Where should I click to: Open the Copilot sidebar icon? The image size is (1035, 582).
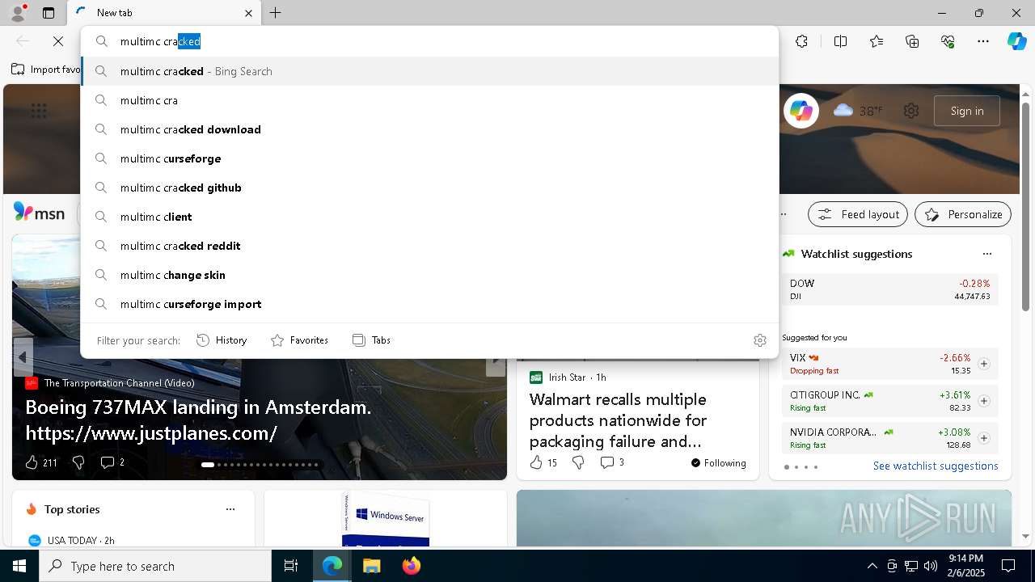pos(1016,41)
